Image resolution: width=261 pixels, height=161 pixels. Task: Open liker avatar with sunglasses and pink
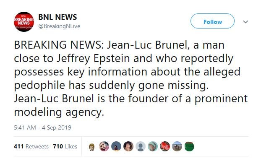tap(104, 146)
